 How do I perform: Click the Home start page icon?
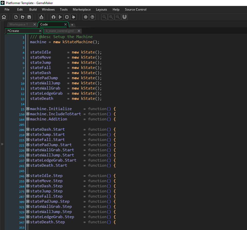[4, 17]
